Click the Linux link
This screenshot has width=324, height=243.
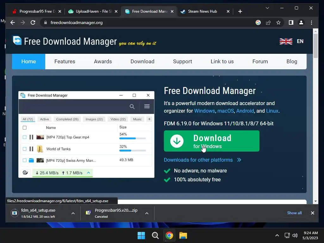pyautogui.click(x=272, y=111)
